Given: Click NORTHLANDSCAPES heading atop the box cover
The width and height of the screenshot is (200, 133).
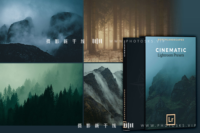Looking at the screenshot, I should click(171, 40).
